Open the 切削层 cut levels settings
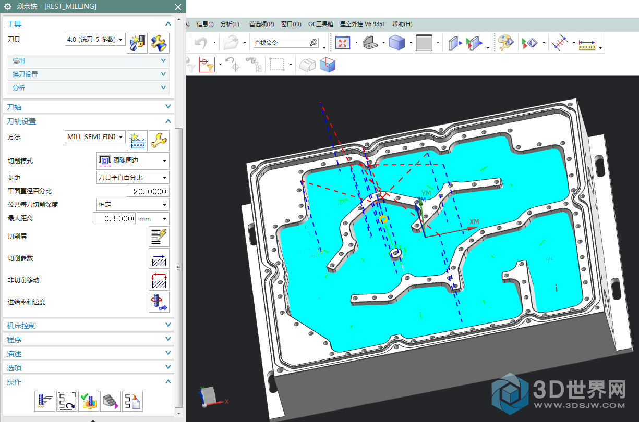This screenshot has height=422, width=639. 159,237
